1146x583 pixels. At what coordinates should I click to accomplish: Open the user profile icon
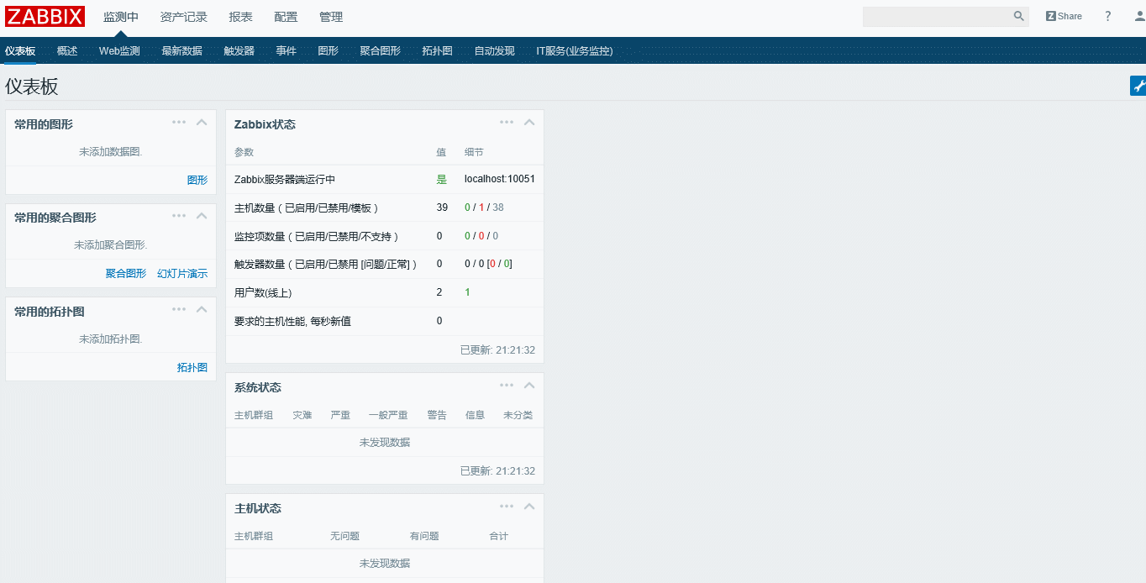[1138, 16]
